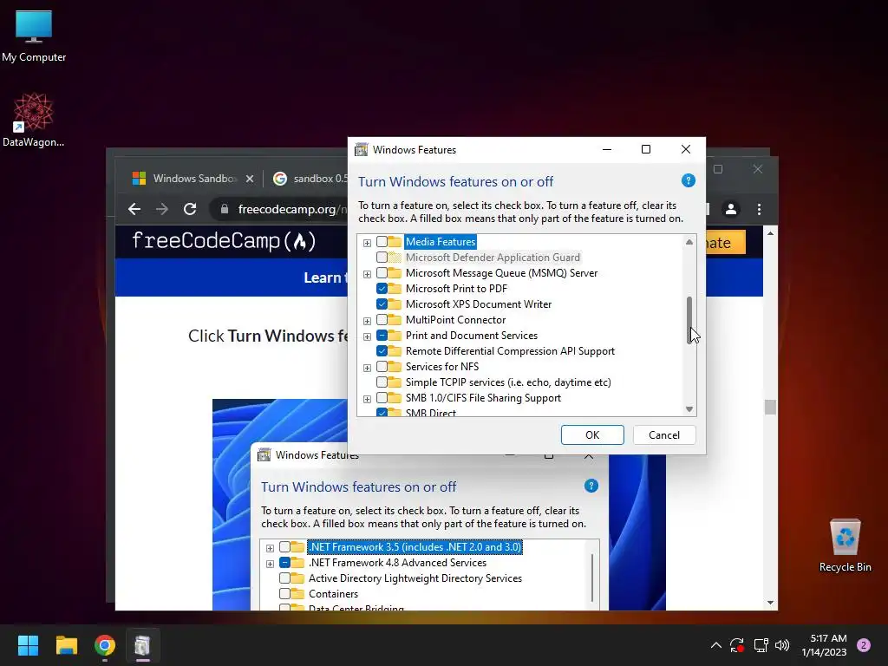Check SMB 1.0/CIFS File Sharing Support
888x666 pixels.
point(382,398)
